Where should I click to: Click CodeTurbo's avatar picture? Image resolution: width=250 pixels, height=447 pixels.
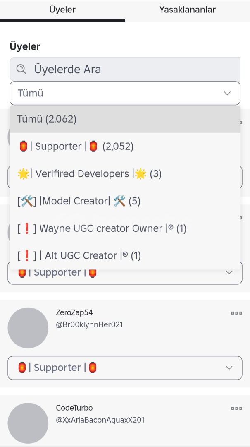[28, 423]
